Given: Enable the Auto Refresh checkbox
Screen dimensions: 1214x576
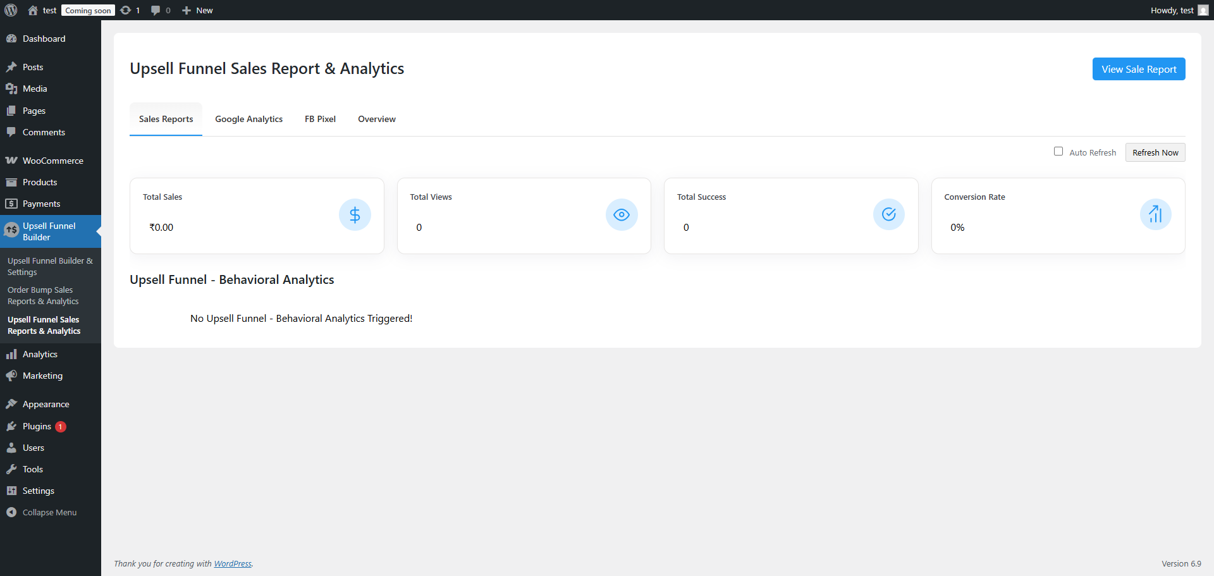Looking at the screenshot, I should pyautogui.click(x=1058, y=151).
